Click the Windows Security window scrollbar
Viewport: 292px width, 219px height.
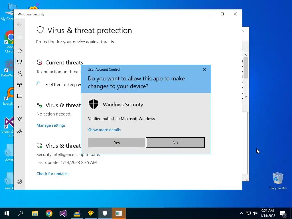coord(241,60)
